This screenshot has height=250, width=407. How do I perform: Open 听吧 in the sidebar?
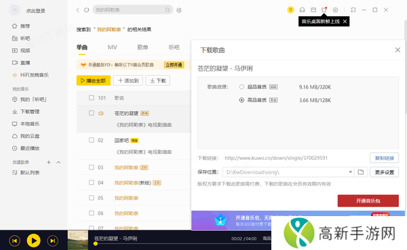click(x=21, y=39)
